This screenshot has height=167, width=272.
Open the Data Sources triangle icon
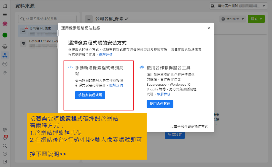pyautogui.click(x=5, y=55)
